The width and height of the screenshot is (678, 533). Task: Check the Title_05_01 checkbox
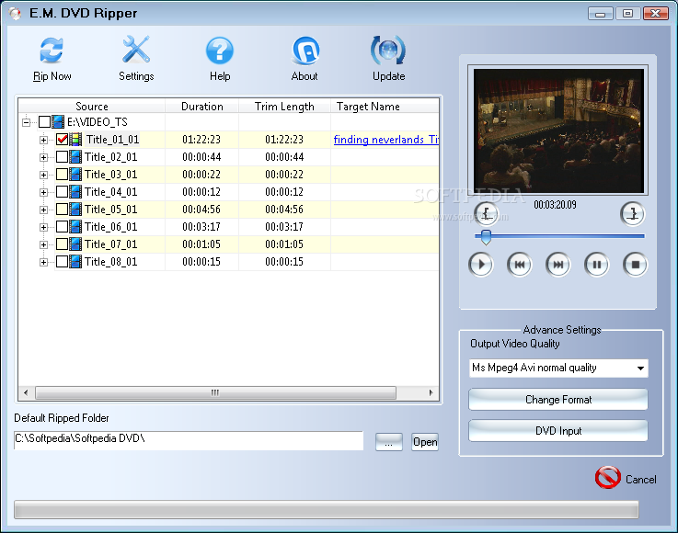63,210
